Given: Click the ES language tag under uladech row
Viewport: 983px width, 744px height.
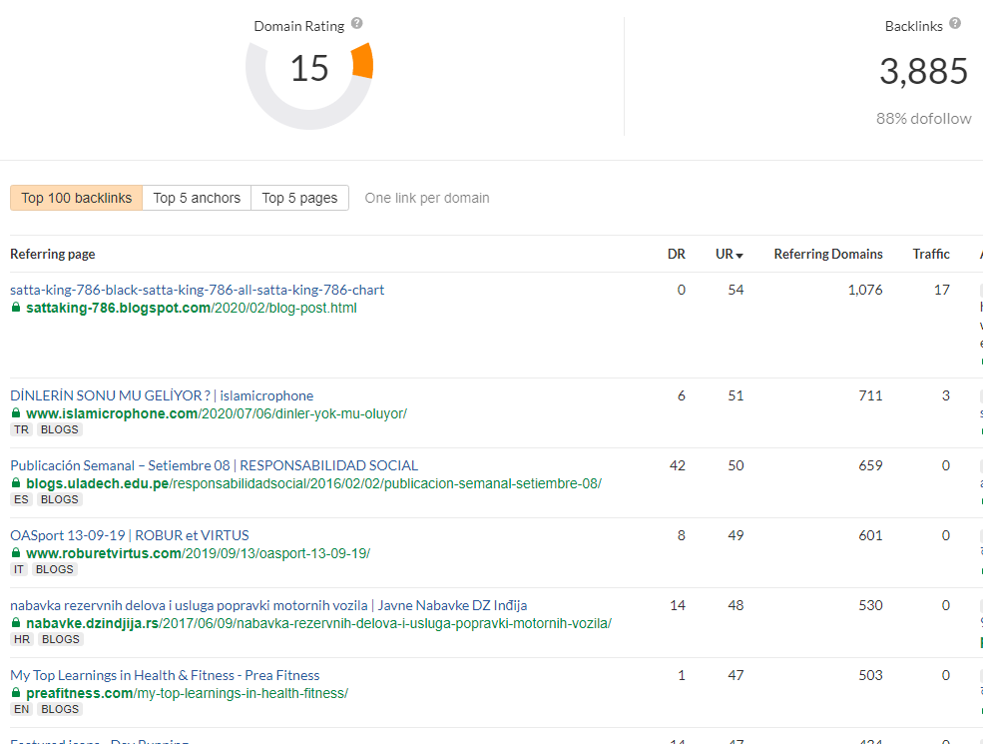Looking at the screenshot, I should pos(21,499).
